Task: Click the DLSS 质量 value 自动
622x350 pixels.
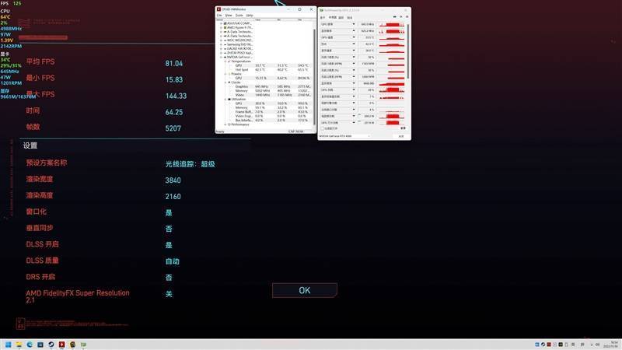Action: [172, 261]
